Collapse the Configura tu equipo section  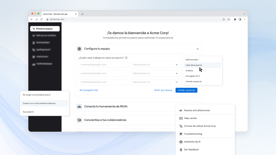tap(197, 49)
